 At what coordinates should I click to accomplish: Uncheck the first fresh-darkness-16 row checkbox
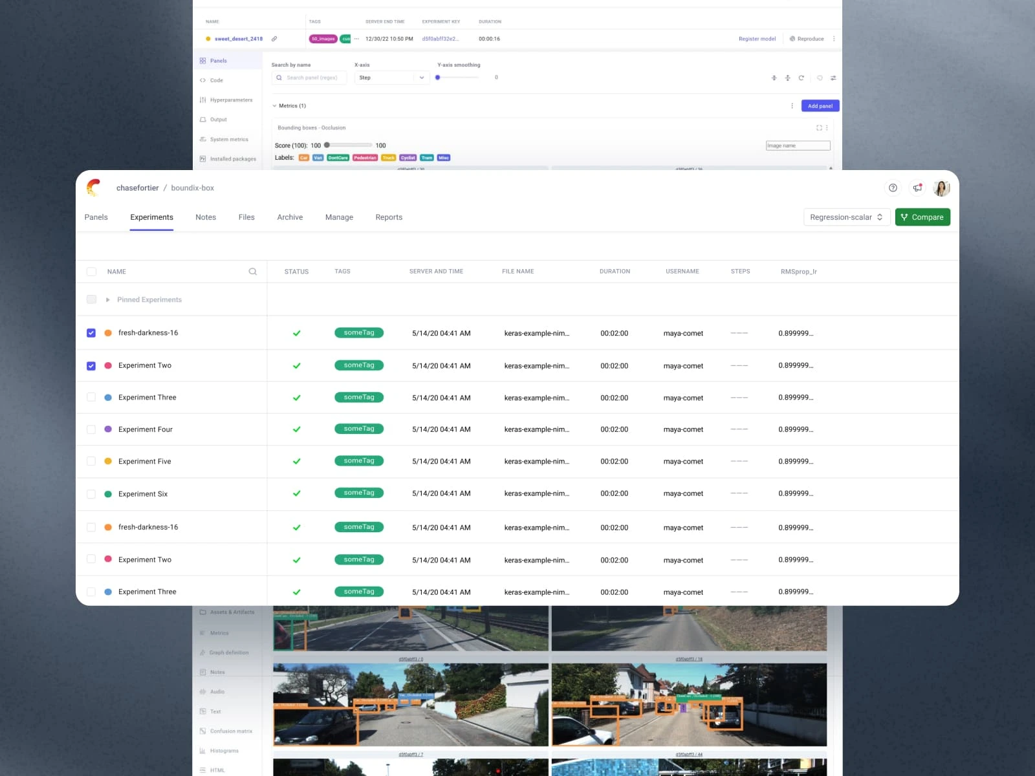91,333
